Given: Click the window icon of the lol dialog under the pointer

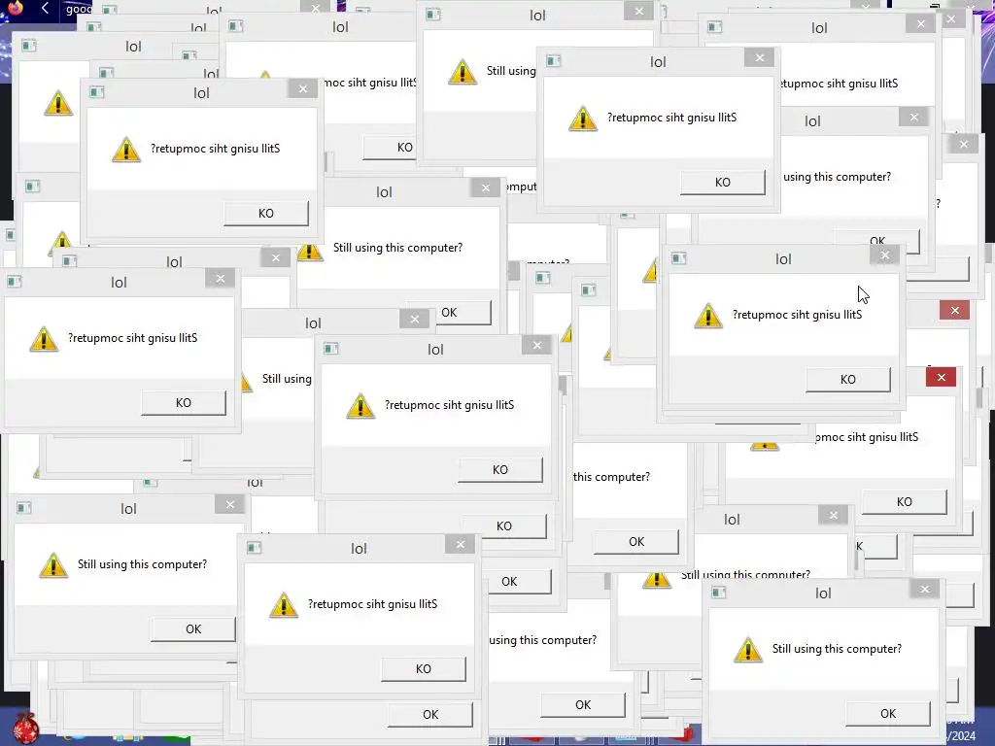Looking at the screenshot, I should pyautogui.click(x=678, y=258).
